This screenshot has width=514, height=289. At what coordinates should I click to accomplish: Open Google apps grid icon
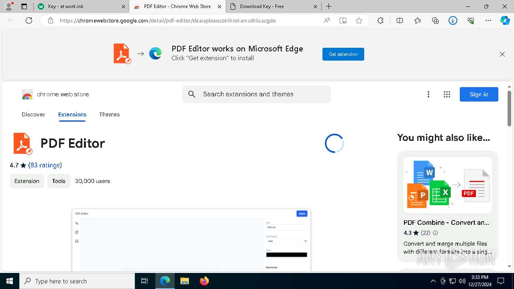click(x=447, y=94)
